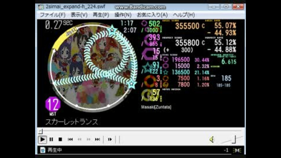Click the window title 2simai_expand-h_224.swf
The width and height of the screenshot is (281, 158).
pyautogui.click(x=76, y=7)
